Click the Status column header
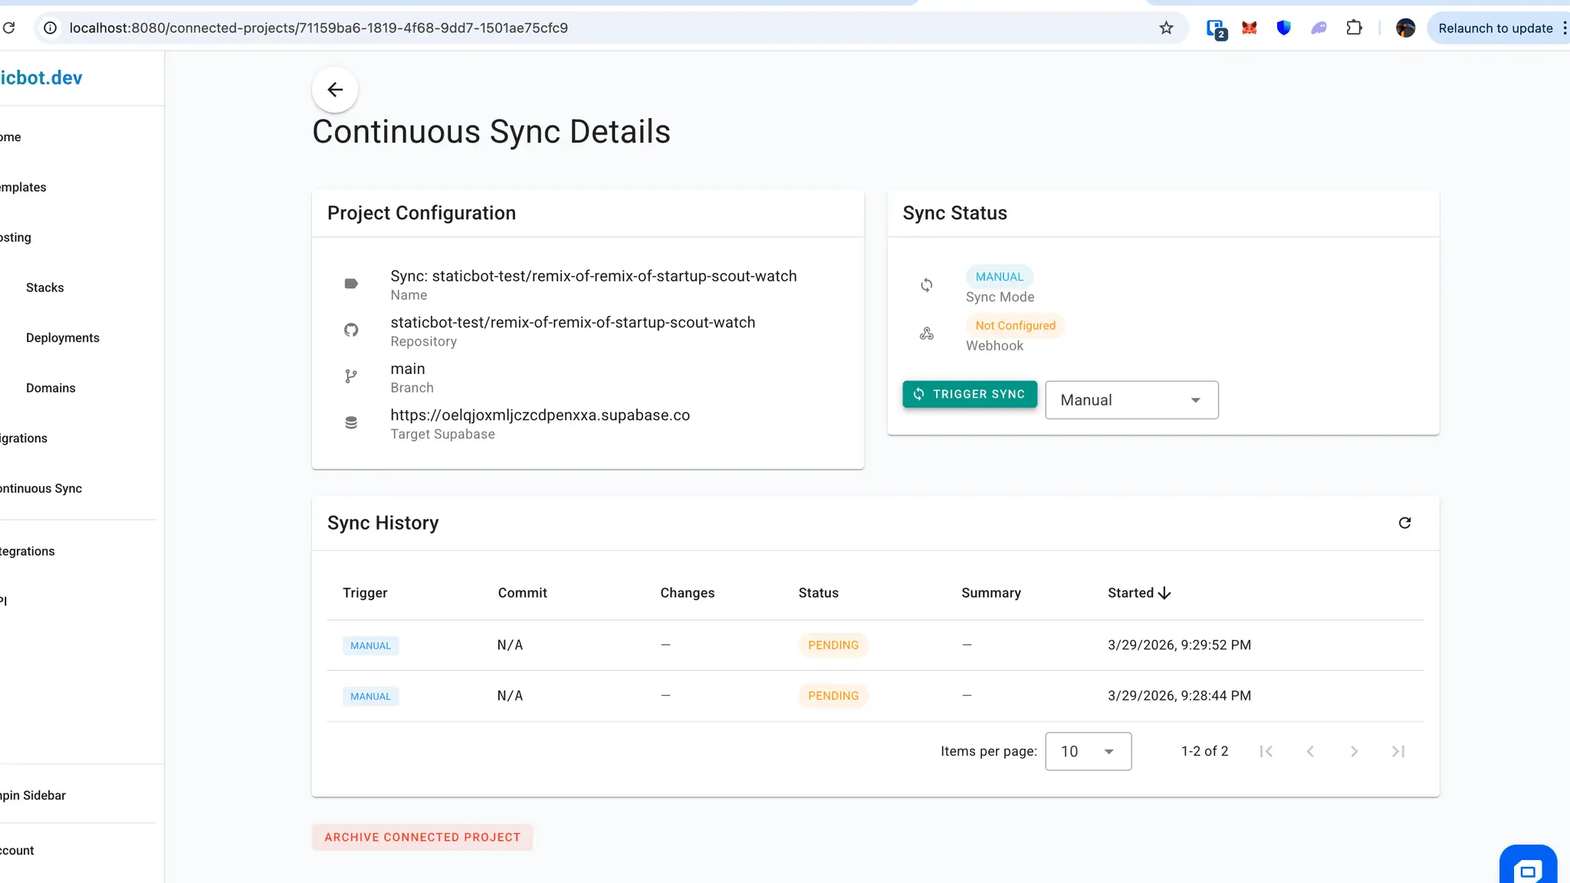The image size is (1570, 883). [818, 593]
